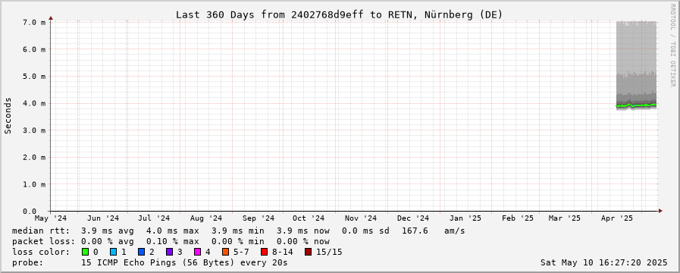This screenshot has height=273, width=680.
Task: Click the red 8-14 loss swatch
Action: point(264,252)
